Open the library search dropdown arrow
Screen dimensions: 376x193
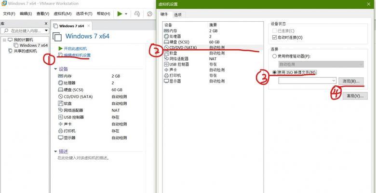[46, 31]
